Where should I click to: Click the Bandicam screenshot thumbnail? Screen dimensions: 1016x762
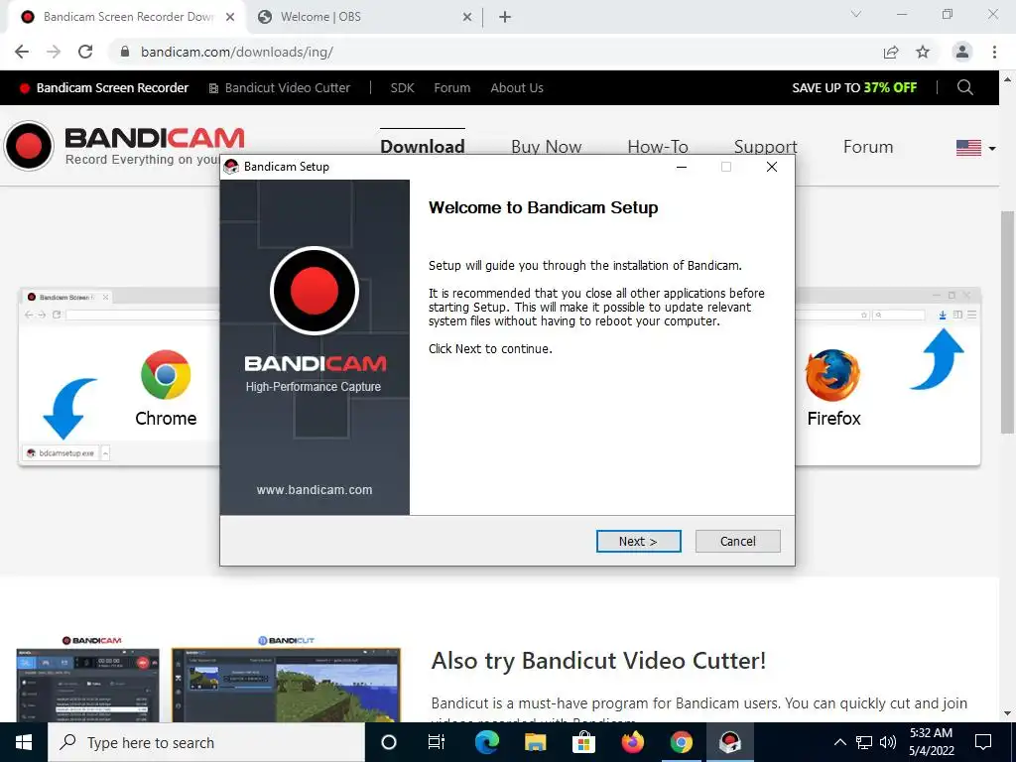tap(87, 685)
